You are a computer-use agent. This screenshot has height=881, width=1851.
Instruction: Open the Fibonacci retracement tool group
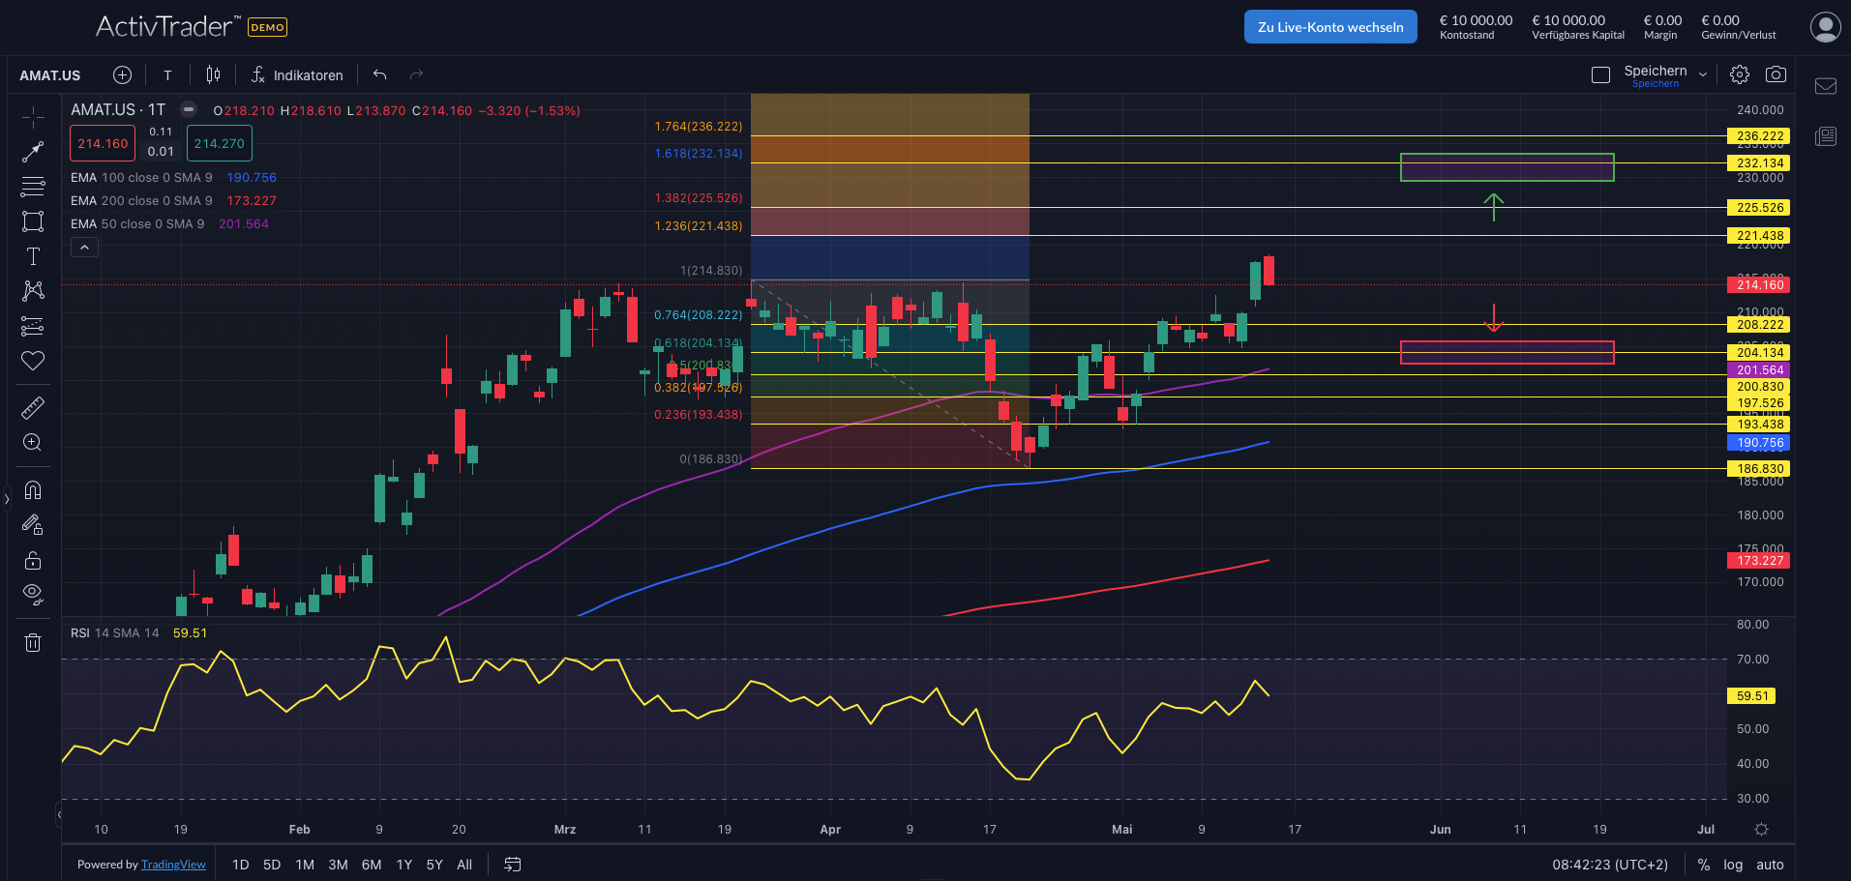[33, 186]
